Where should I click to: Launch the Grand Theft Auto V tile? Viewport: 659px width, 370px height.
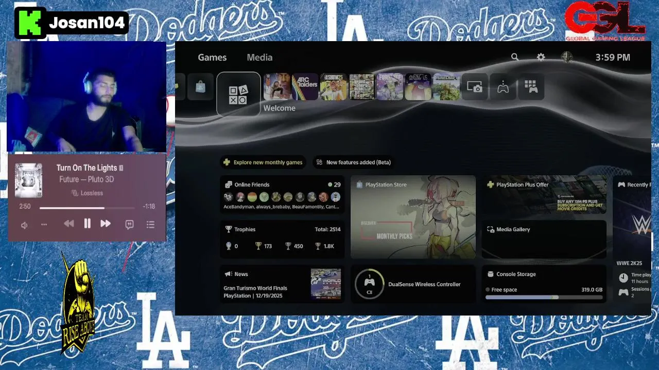click(x=361, y=87)
